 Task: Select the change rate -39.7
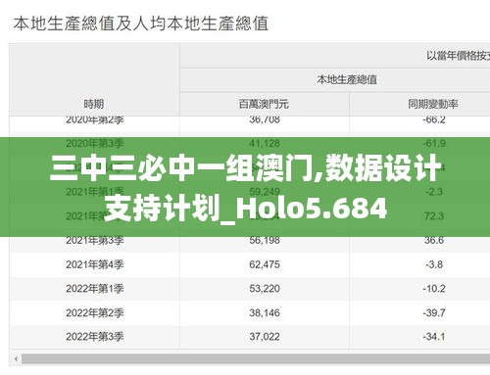pos(434,313)
